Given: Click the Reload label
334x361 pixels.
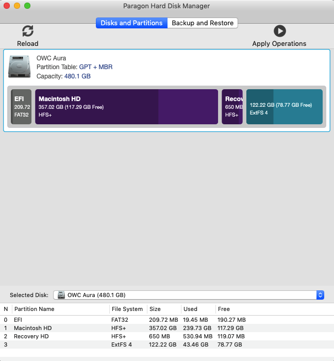Looking at the screenshot, I should pos(28,43).
